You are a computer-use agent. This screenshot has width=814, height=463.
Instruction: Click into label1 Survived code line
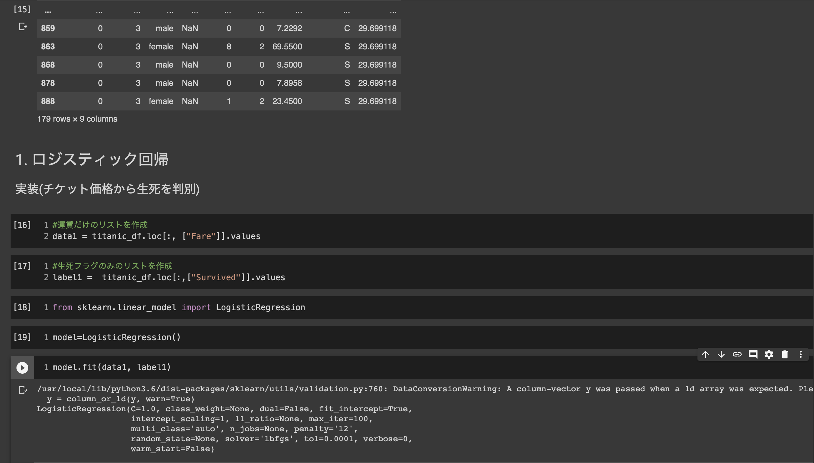tap(169, 277)
